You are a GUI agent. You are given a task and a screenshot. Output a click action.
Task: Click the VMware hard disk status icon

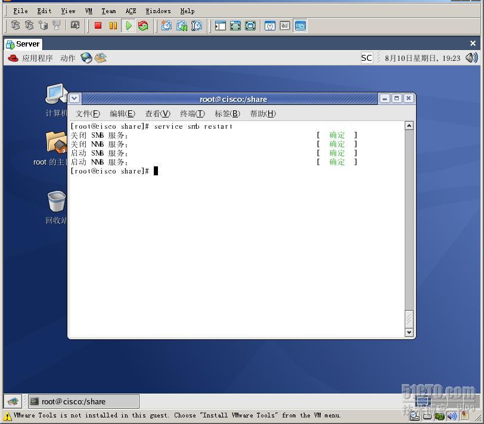(x=414, y=417)
